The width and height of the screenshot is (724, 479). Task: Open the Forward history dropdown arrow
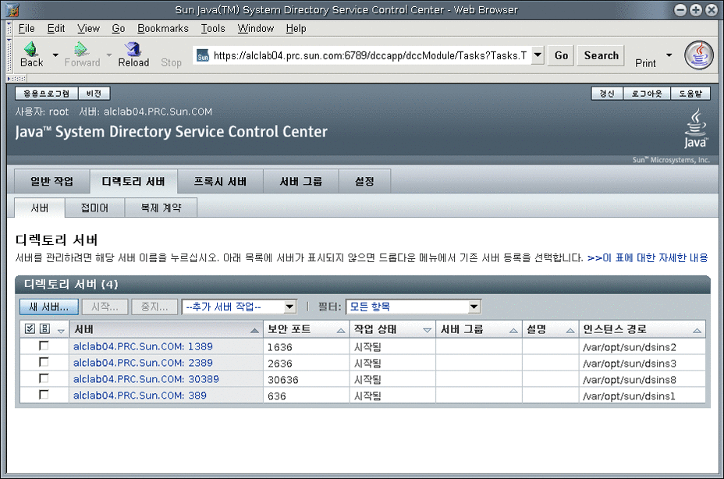(x=109, y=55)
